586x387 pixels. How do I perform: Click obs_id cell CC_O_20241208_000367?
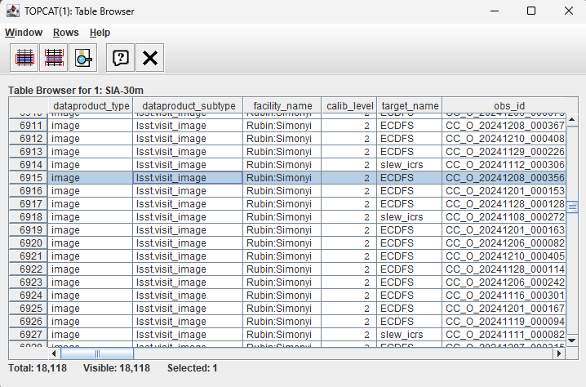[x=504, y=126]
